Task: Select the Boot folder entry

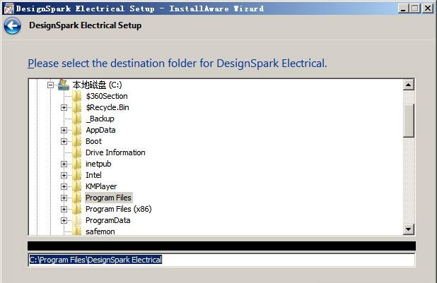Action: [x=93, y=141]
